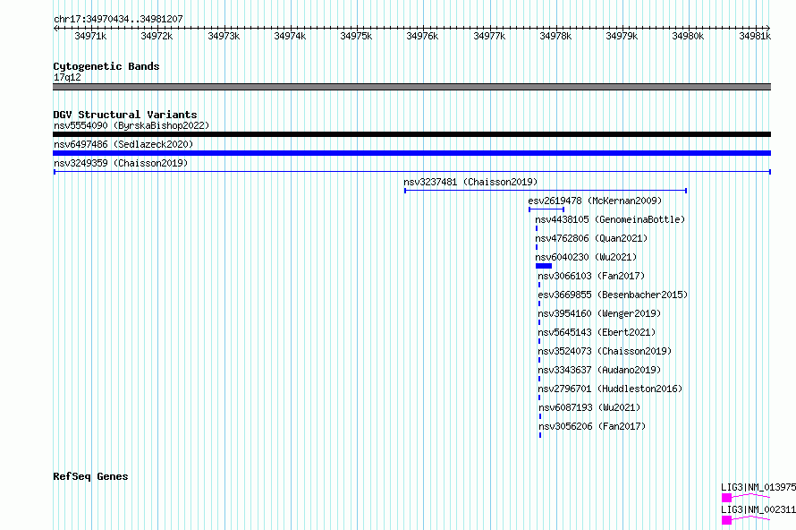Image resolution: width=796 pixels, height=530 pixels.
Task: Click the RefSeq Genes track title
Action: (90, 476)
